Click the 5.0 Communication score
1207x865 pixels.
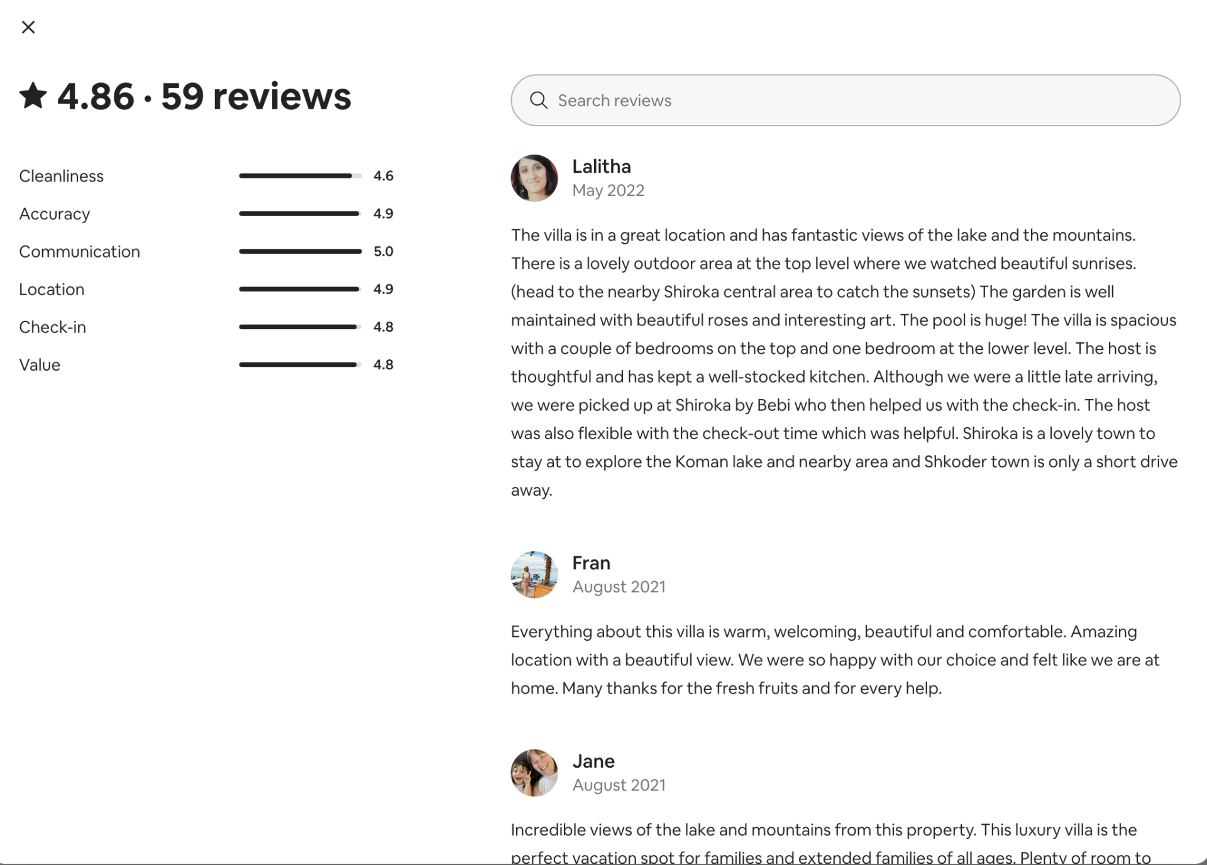383,251
